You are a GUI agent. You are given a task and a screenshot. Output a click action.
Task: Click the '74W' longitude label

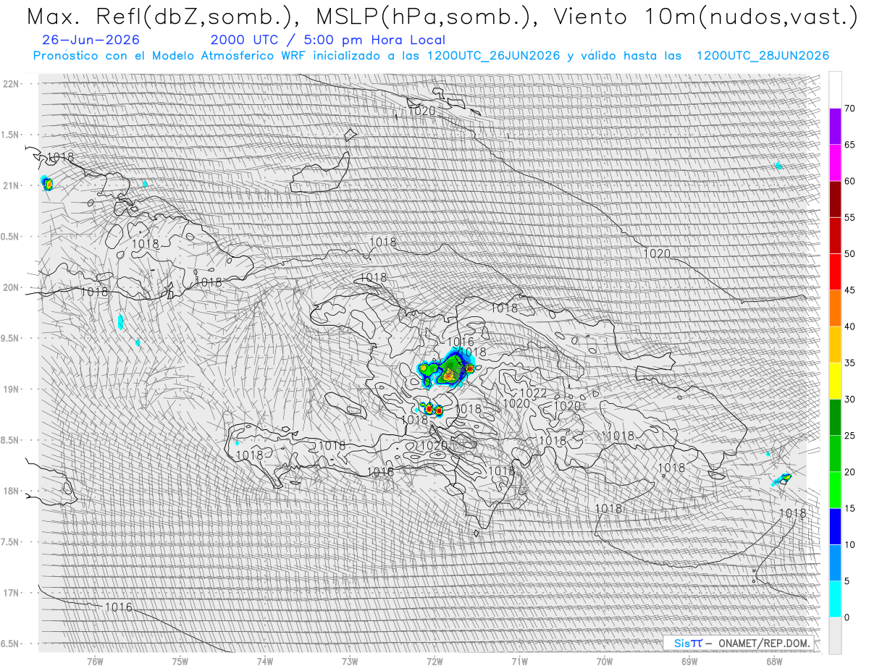[265, 661]
